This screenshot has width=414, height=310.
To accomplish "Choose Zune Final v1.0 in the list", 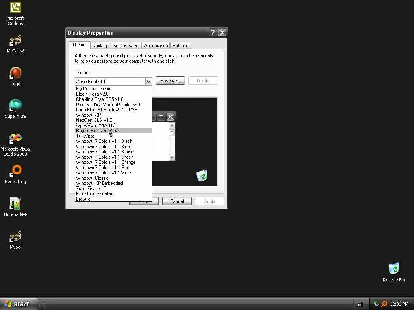I will [114, 189].
